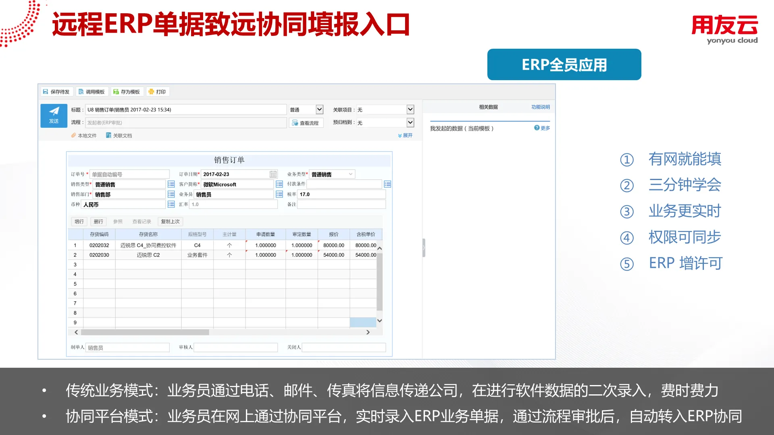Viewport: 774px width, 435px height.
Task: Click 保存待发 save toolbar button
Action: 56,92
